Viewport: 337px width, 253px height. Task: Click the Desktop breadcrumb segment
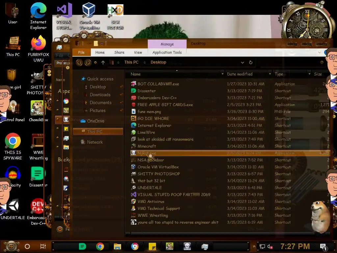tap(158, 62)
